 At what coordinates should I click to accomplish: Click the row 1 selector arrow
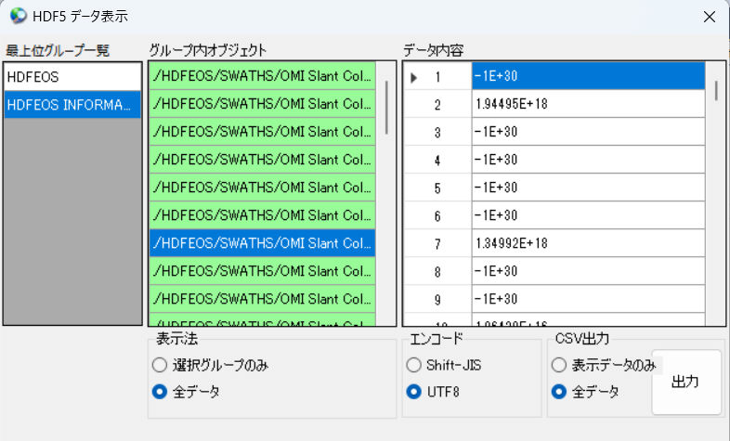[x=414, y=76]
